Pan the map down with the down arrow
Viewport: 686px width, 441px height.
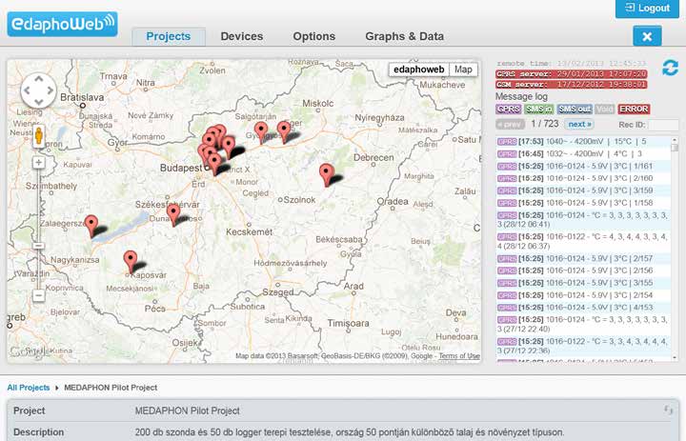pyautogui.click(x=38, y=102)
